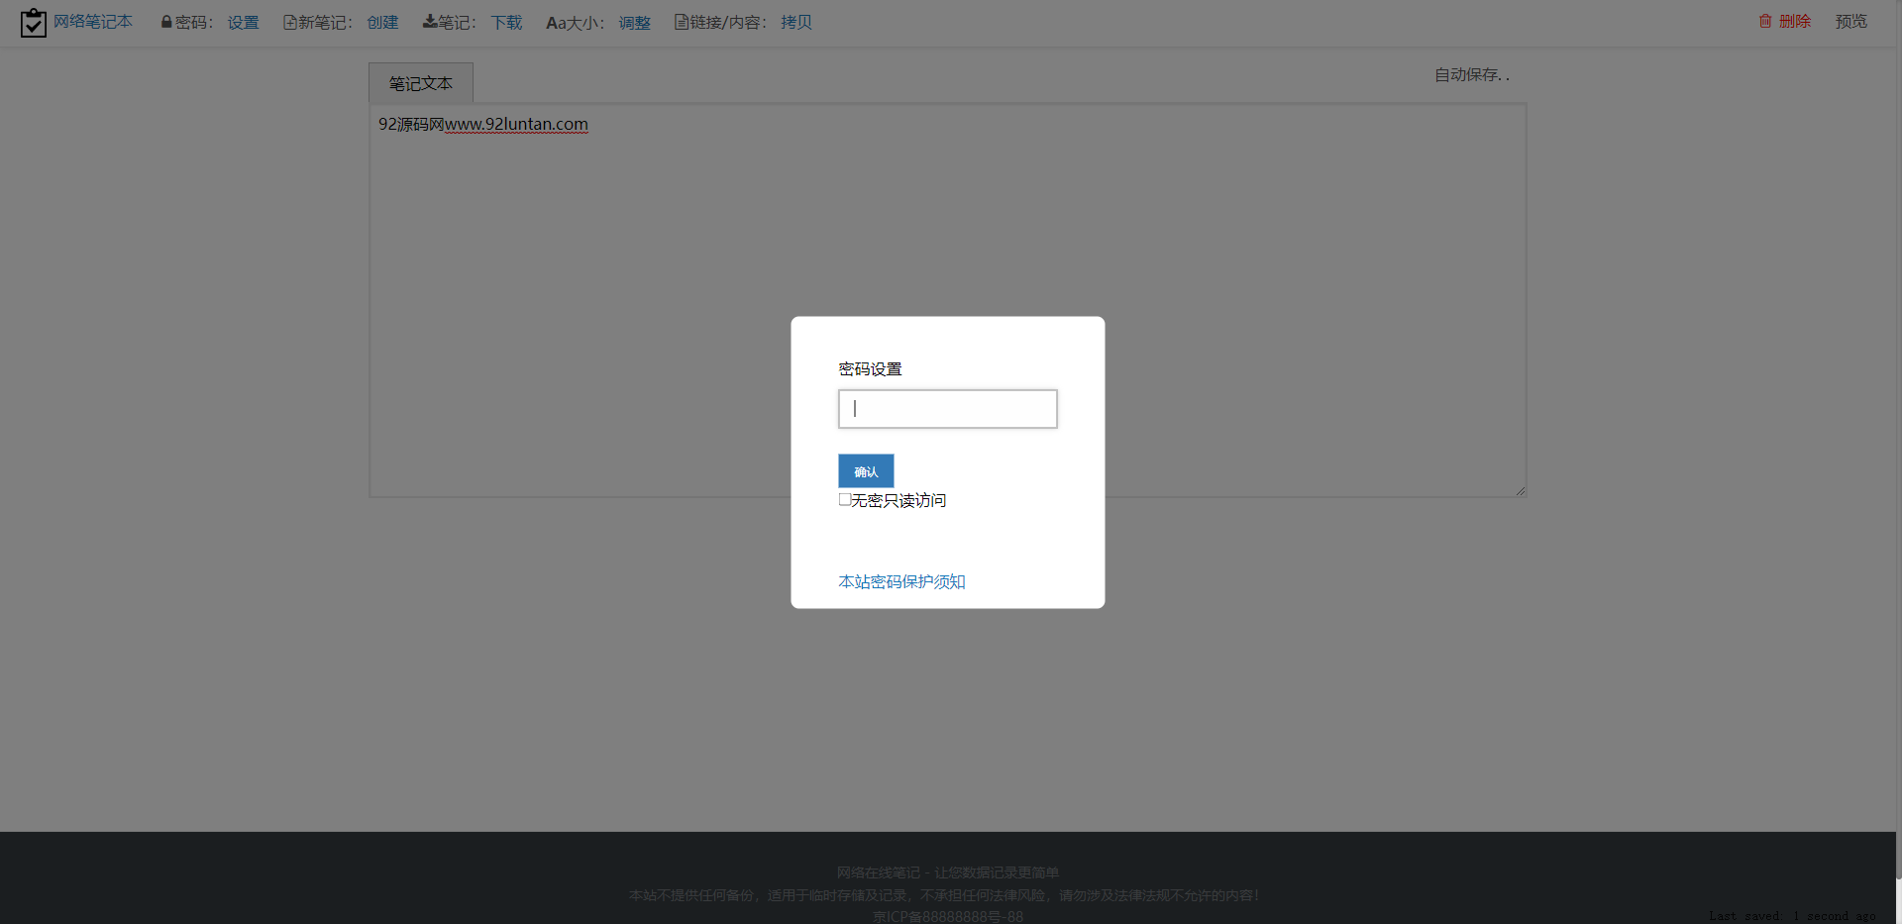The width and height of the screenshot is (1902, 924).
Task: Click 下载 to download the note
Action: pyautogui.click(x=506, y=22)
